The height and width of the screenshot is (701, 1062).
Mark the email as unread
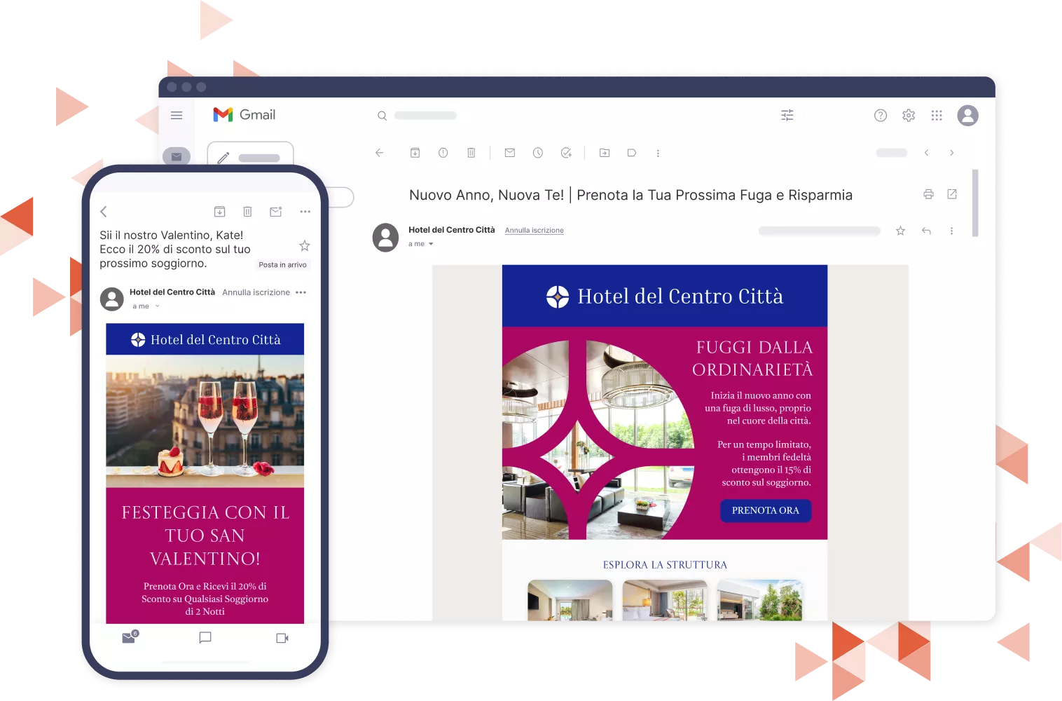(510, 152)
